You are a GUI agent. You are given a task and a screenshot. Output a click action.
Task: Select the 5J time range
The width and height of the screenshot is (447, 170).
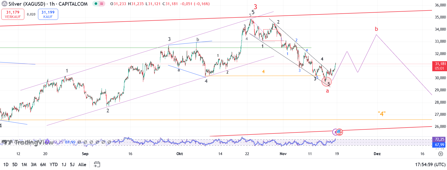click(x=72, y=165)
